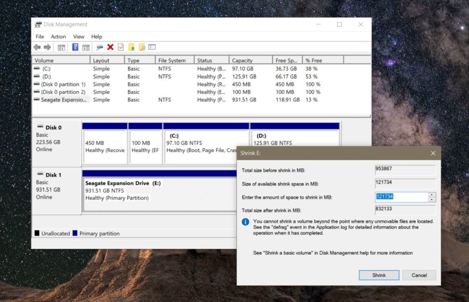Navigate back using the back arrow icon

pyautogui.click(x=37, y=47)
